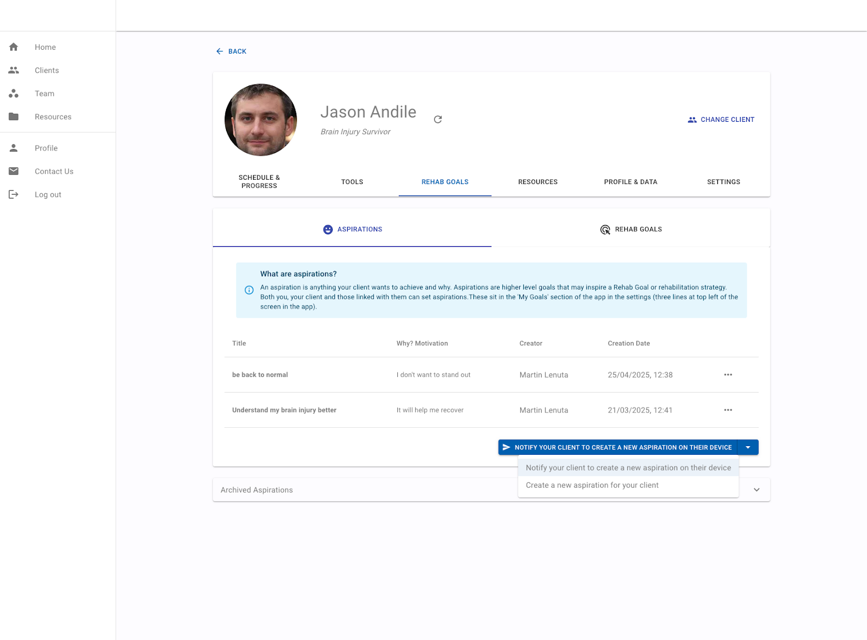
Task: Click the Profile person icon
Action: point(14,148)
